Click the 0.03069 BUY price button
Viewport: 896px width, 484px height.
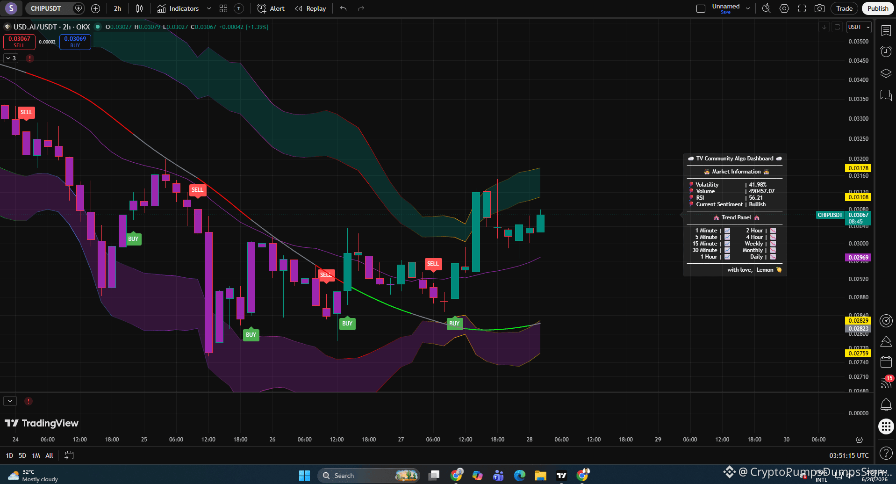75,42
